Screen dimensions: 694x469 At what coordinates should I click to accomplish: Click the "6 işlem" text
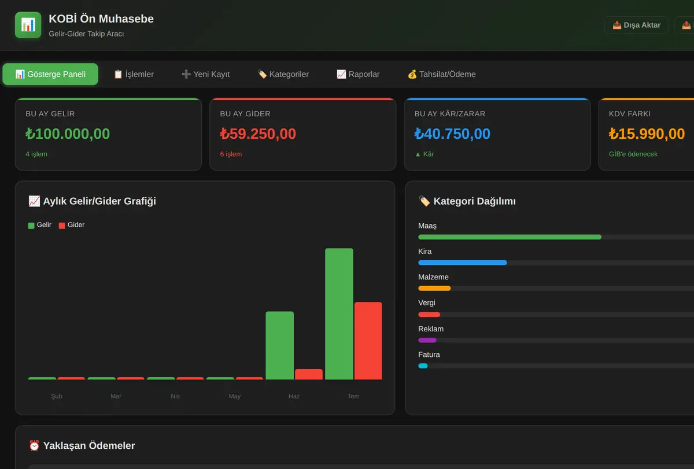pyautogui.click(x=231, y=154)
